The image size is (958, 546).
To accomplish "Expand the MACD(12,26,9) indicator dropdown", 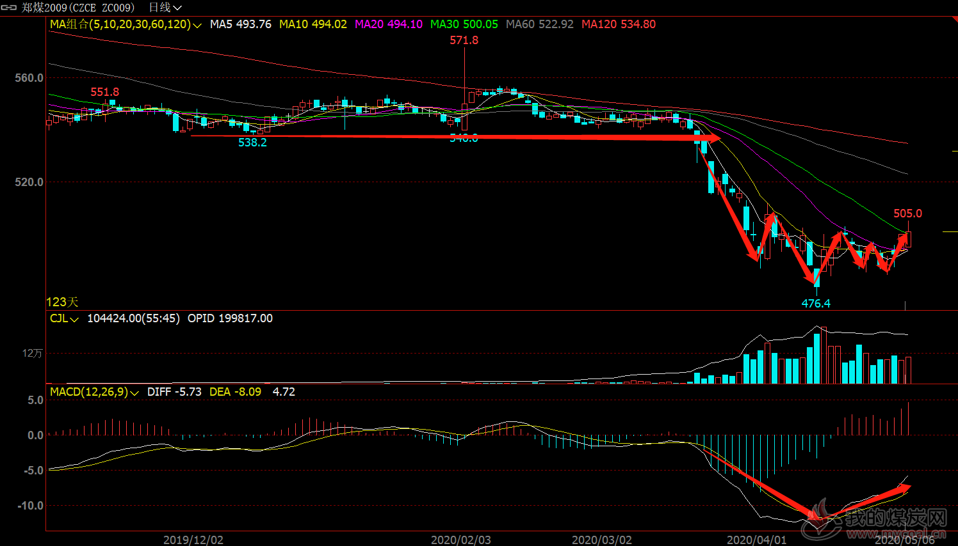I will 134,393.
